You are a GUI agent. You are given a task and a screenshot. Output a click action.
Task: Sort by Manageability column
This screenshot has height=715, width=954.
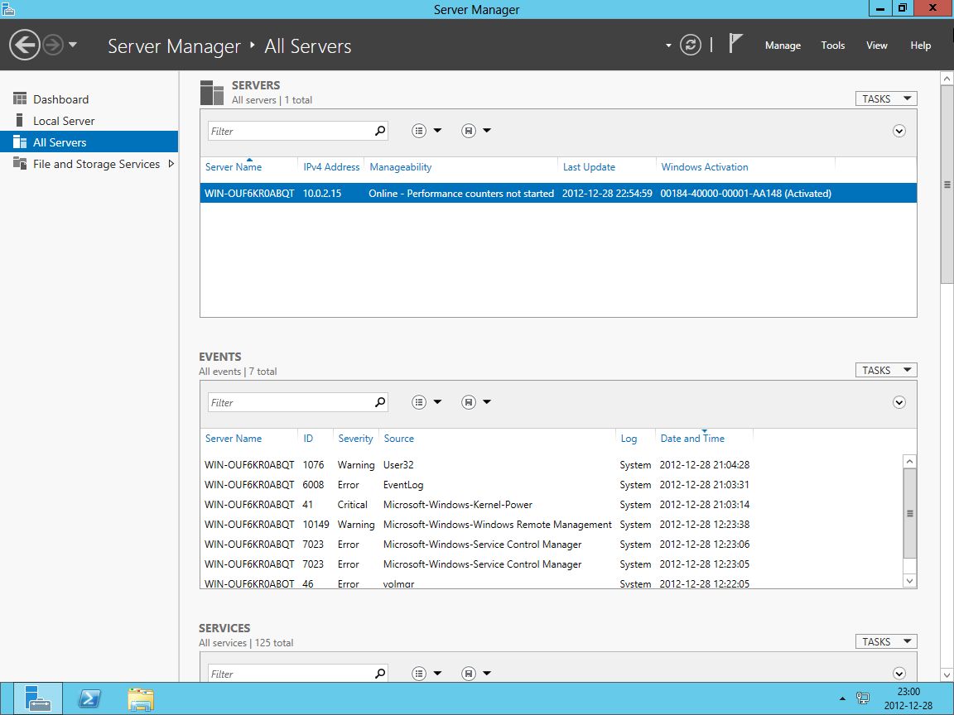point(400,166)
